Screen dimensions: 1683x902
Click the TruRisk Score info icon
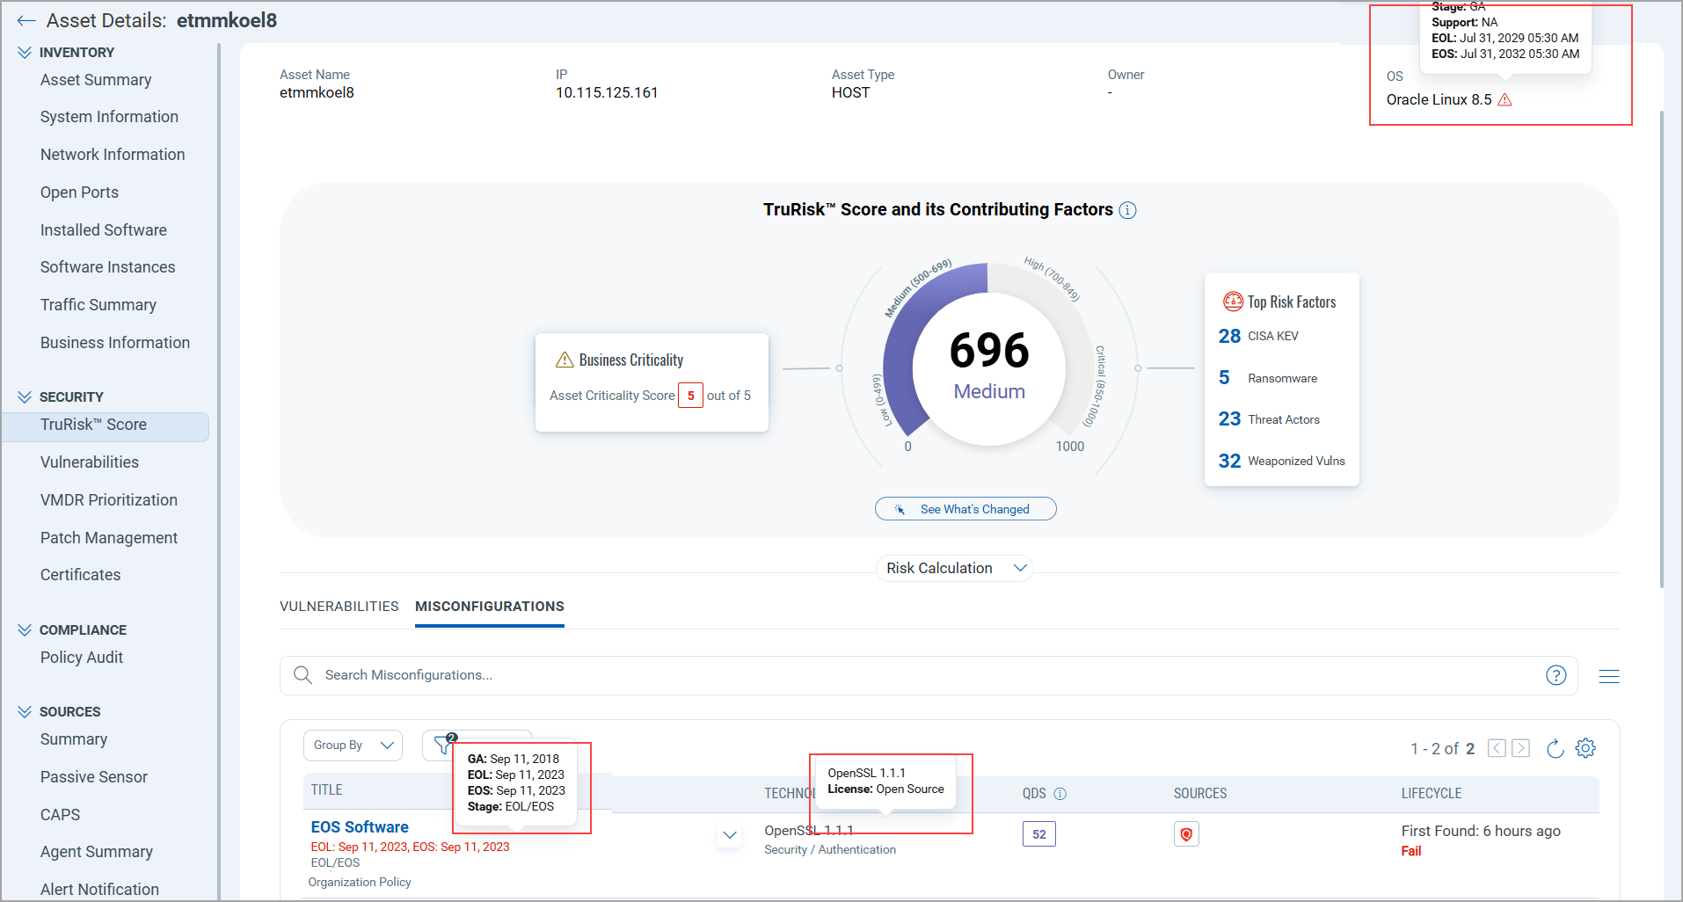click(x=1128, y=210)
